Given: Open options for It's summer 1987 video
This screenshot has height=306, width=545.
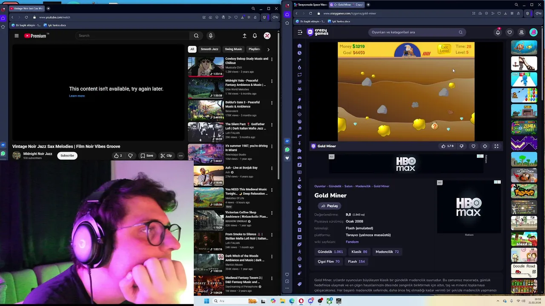Looking at the screenshot, I should pos(272,146).
